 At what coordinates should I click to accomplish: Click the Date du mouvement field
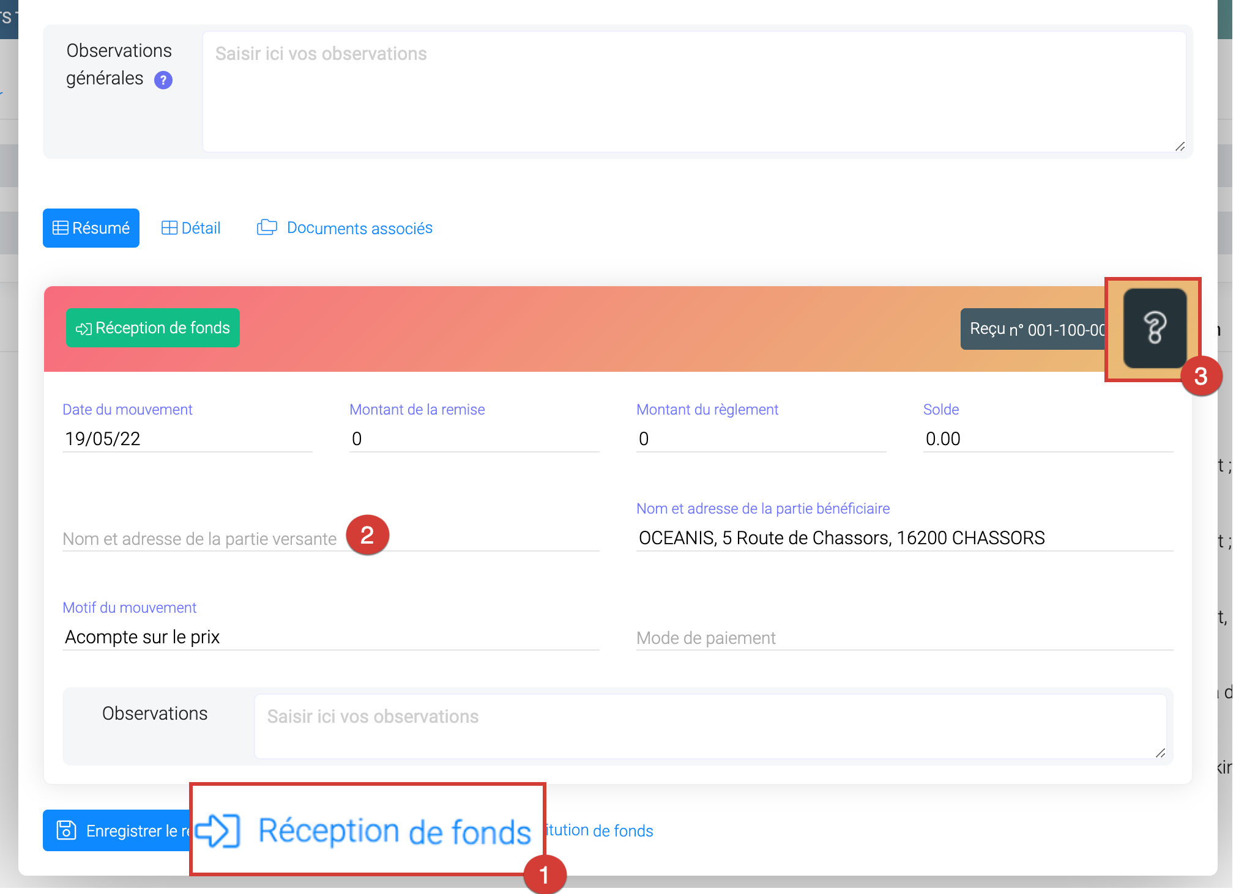coord(187,438)
